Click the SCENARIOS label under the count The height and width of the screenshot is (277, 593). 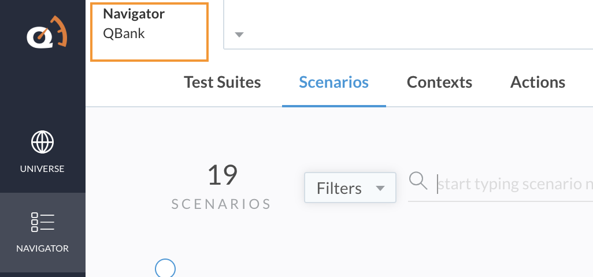point(221,204)
